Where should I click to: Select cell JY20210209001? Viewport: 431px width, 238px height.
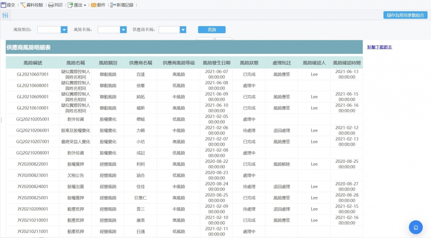(x=32, y=209)
